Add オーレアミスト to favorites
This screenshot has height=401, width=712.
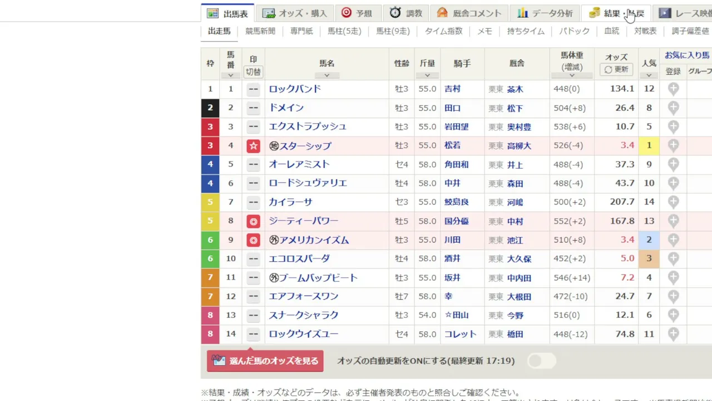[x=673, y=165]
